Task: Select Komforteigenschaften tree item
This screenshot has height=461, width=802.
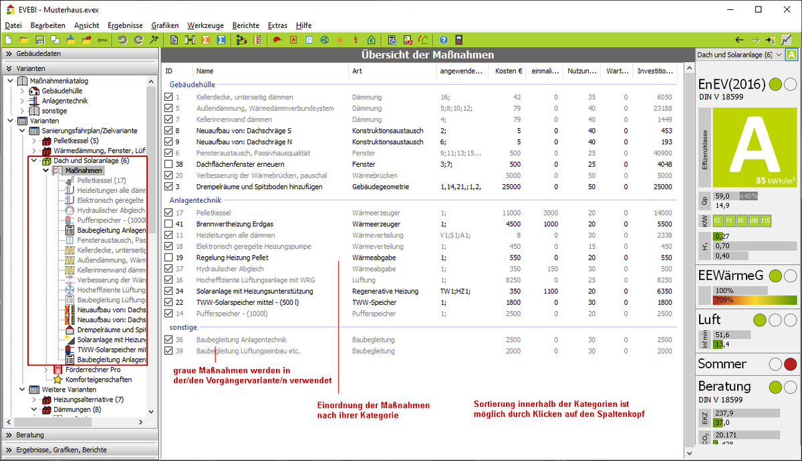Action: coord(98,380)
